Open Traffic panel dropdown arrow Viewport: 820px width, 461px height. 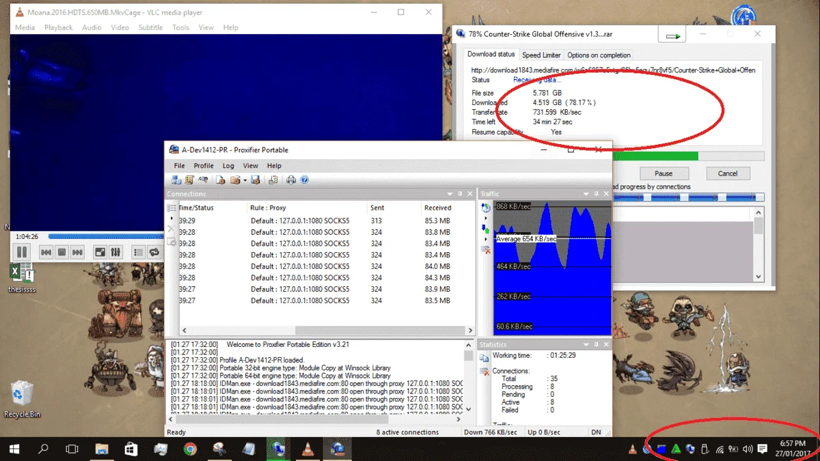tap(586, 194)
